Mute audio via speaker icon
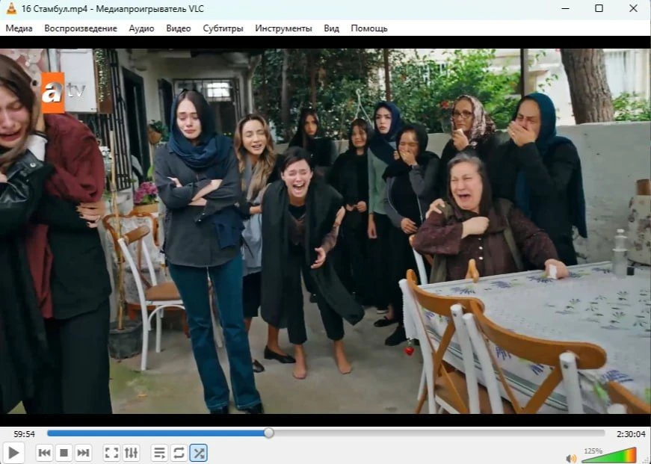The width and height of the screenshot is (651, 464). click(572, 458)
